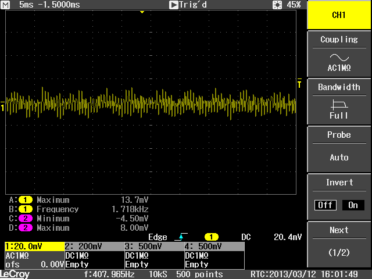372x279 pixels.
Task: Click the trigger level T marker
Action: pos(299,84)
